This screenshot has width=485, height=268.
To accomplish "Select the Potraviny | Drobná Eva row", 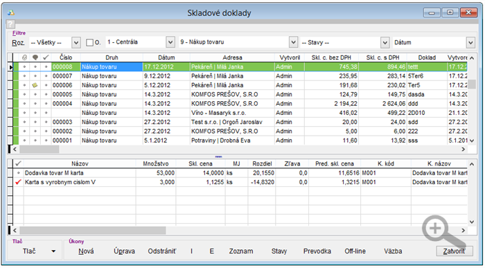I will 240,141.
